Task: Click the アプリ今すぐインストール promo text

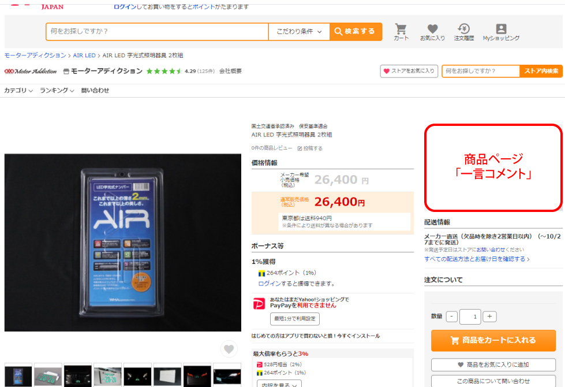Action: click(x=316, y=336)
